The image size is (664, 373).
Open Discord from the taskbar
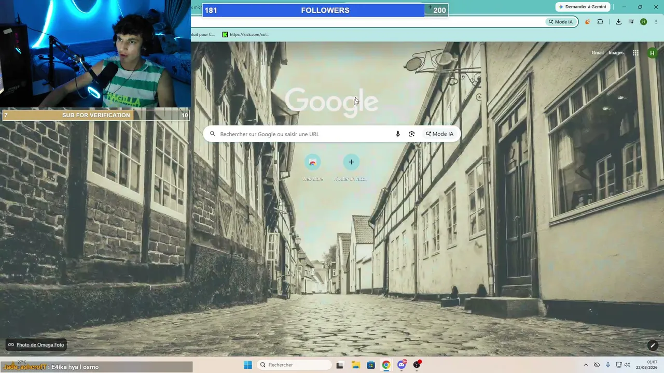(402, 365)
